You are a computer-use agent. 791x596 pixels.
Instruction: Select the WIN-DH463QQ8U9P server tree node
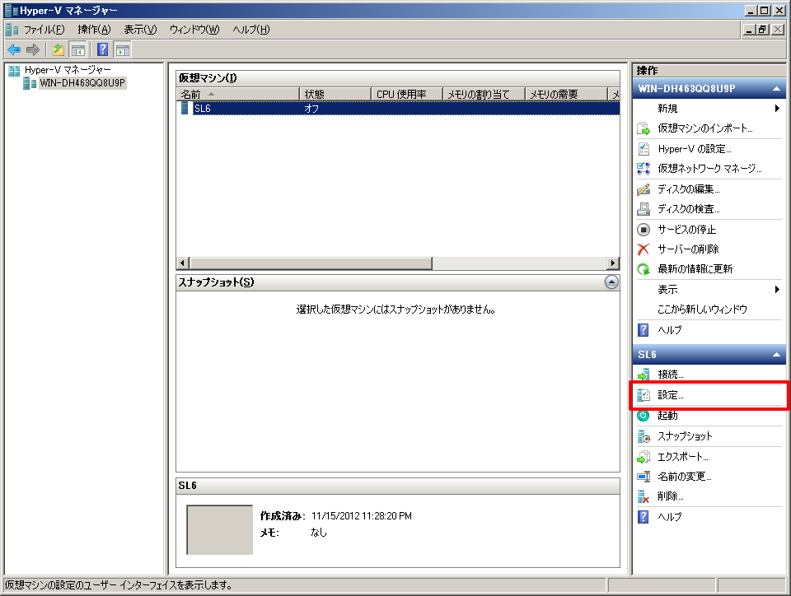(x=82, y=83)
